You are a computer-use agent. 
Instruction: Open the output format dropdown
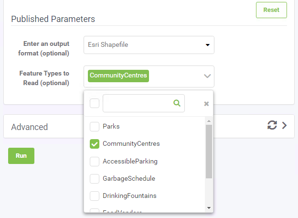pos(149,45)
